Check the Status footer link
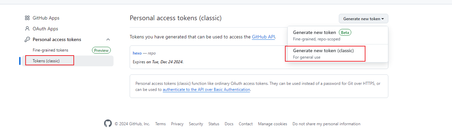452x135 pixels. click(x=214, y=124)
